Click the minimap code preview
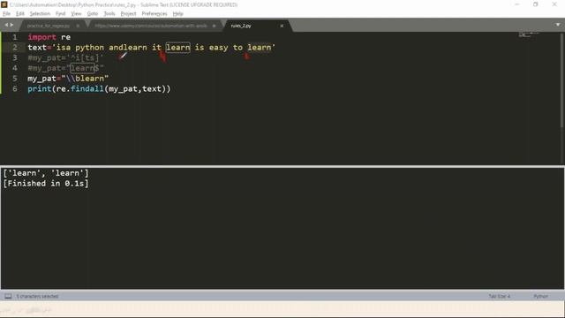The image size is (565, 318). 529,34
